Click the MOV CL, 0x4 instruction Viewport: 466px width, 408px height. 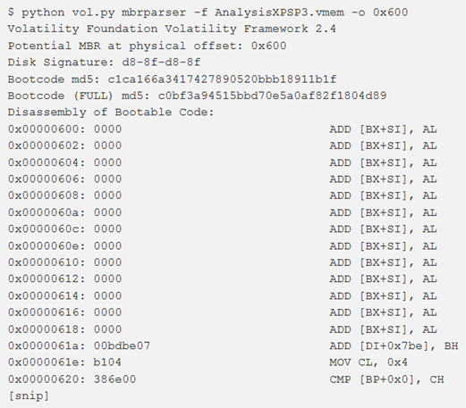pos(369,362)
